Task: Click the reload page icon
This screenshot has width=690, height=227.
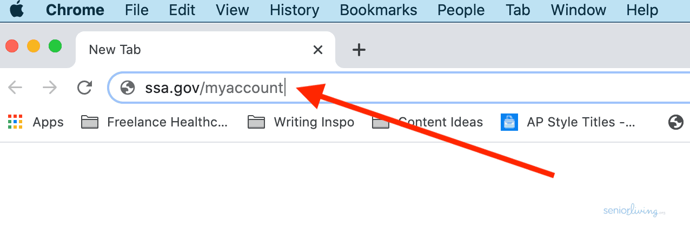Action: [x=84, y=88]
